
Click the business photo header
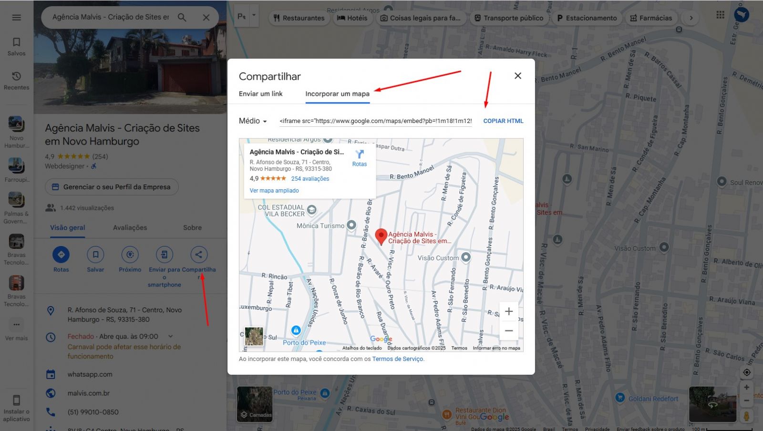pyautogui.click(x=130, y=71)
